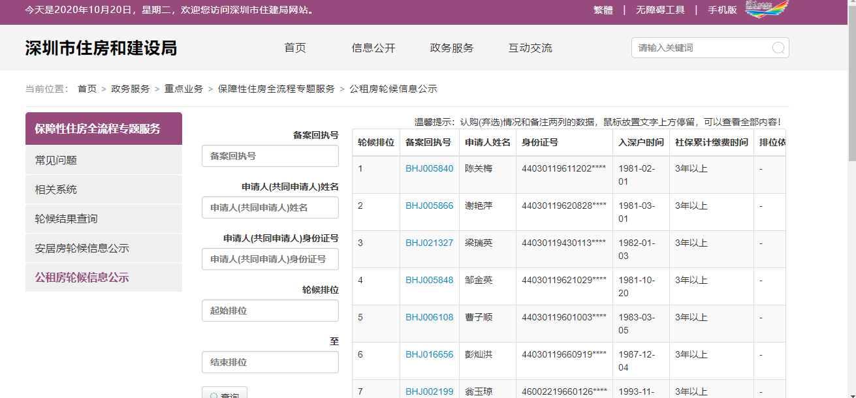Open record BHJ002199

(x=429, y=391)
